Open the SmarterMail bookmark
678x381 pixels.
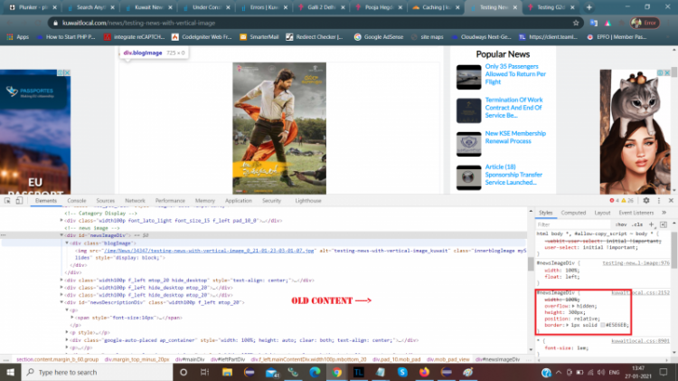[x=259, y=37]
